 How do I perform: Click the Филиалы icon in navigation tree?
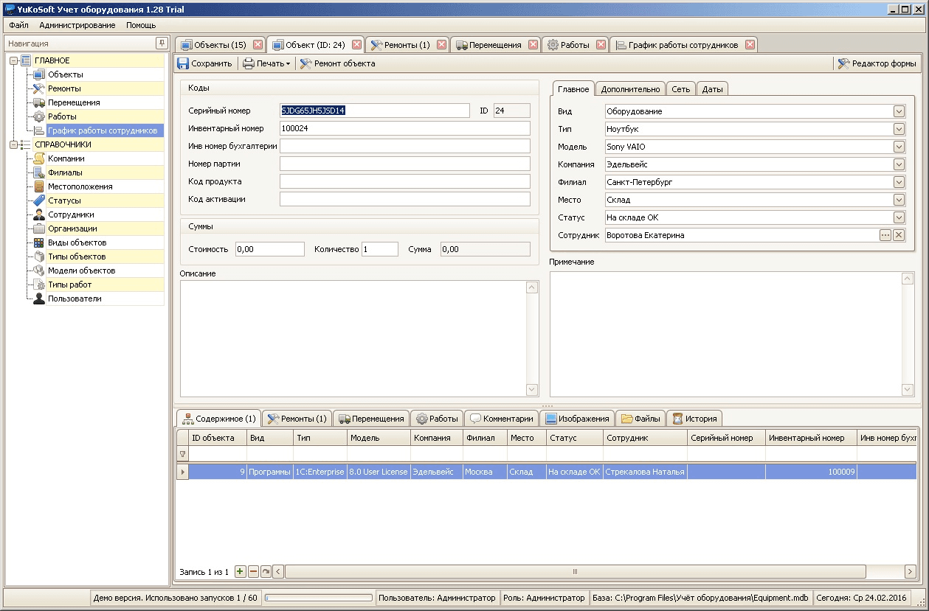[39, 172]
